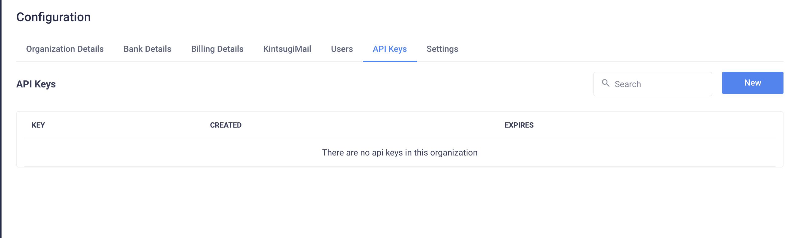Viewport: 797px width, 238px height.
Task: Sort by the EXPIRES column header
Action: pyautogui.click(x=519, y=125)
